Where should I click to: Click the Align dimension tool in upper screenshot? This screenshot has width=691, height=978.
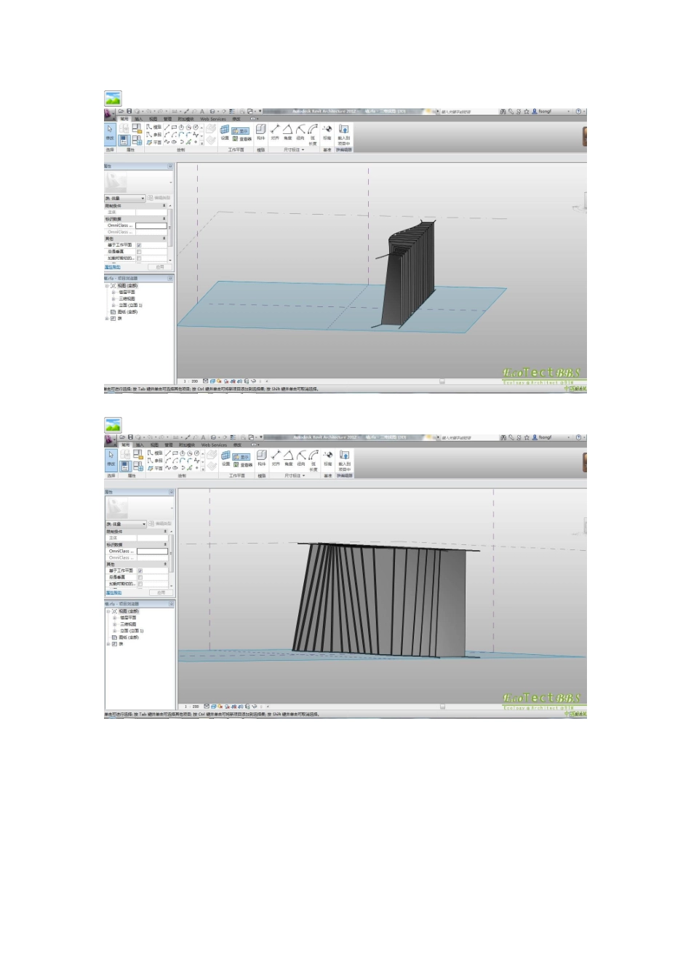pyautogui.click(x=275, y=131)
